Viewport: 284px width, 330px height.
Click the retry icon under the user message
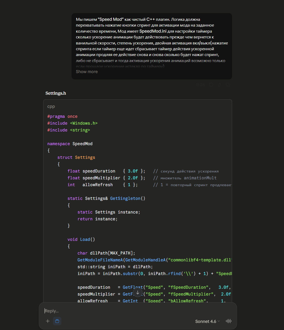(211, 85)
